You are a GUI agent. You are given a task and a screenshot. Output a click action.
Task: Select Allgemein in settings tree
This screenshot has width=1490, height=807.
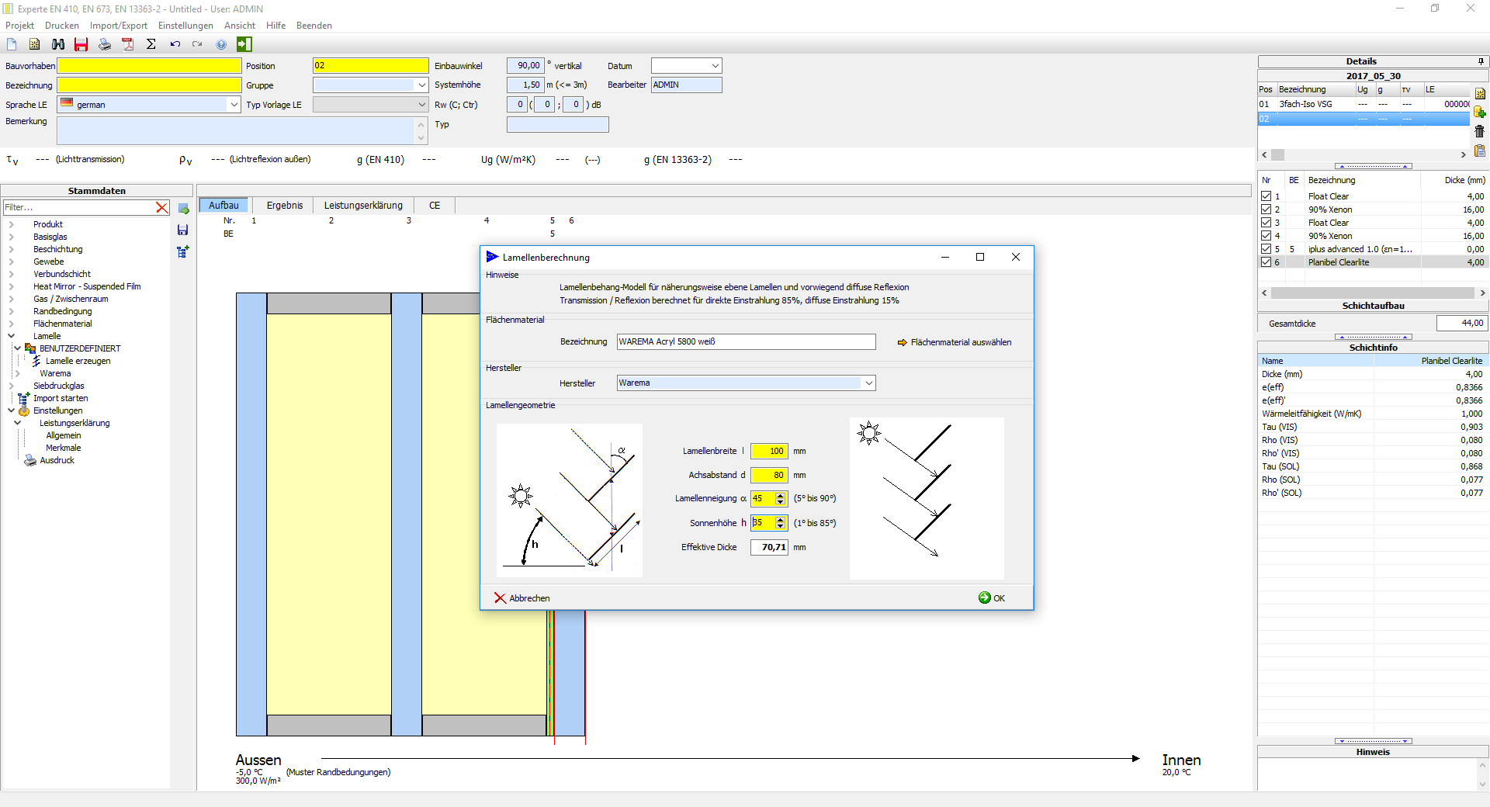pos(63,435)
